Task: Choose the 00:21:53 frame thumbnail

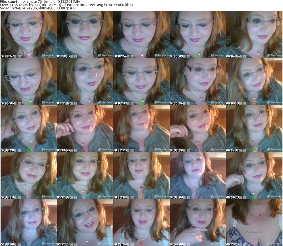Action: [x=141, y=222]
